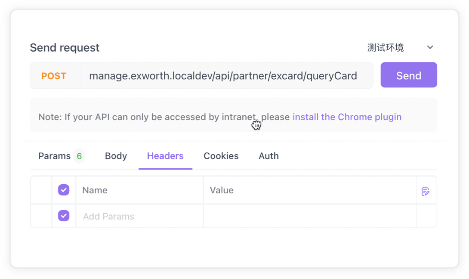Click the empty value cell beside Add Params
The image size is (469, 279).
coord(309,216)
